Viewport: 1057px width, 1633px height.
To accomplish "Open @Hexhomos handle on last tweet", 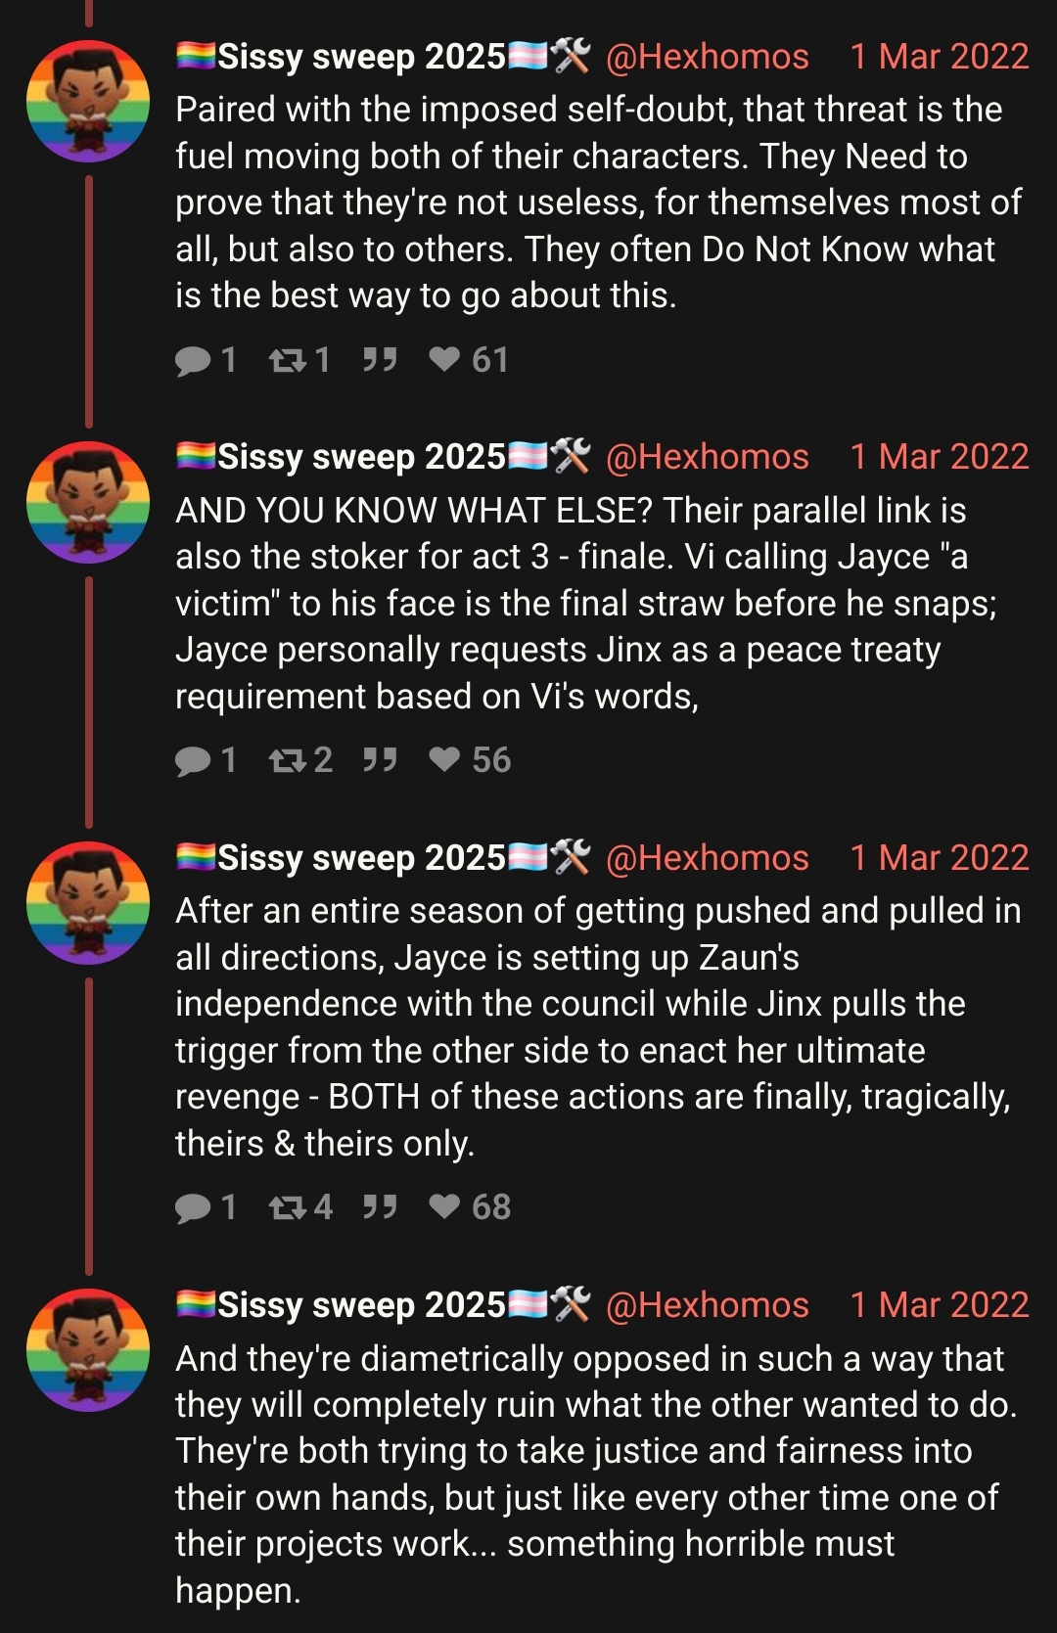I will point(708,1305).
